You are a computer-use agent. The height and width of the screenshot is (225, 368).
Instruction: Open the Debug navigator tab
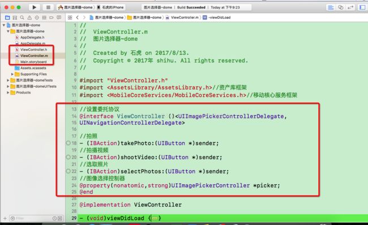coord(44,18)
